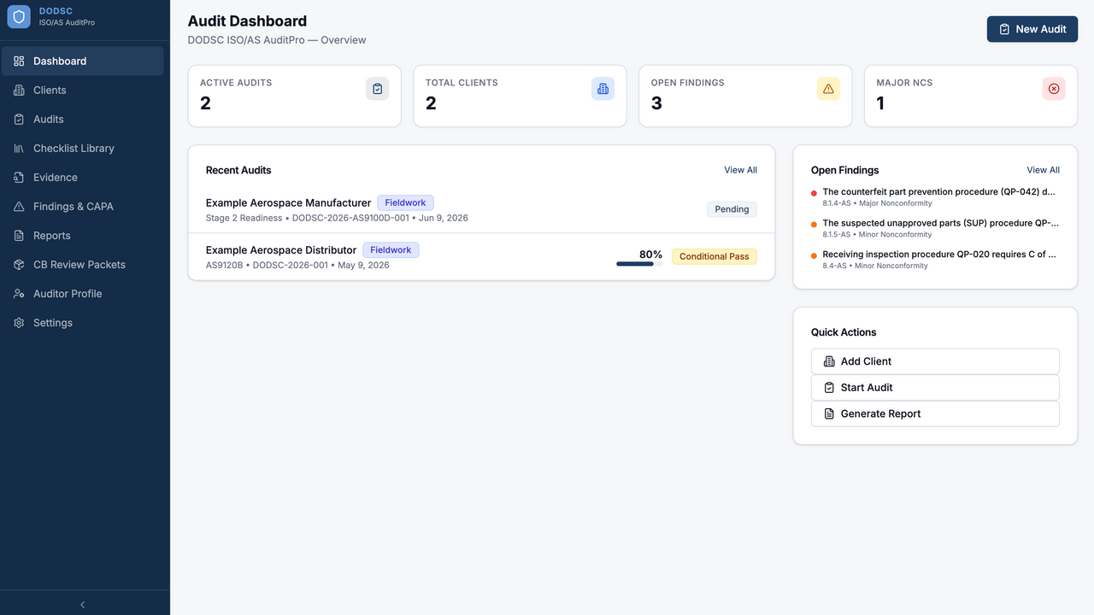1094x615 pixels.
Task: Click the Total Clients count card
Action: point(520,97)
